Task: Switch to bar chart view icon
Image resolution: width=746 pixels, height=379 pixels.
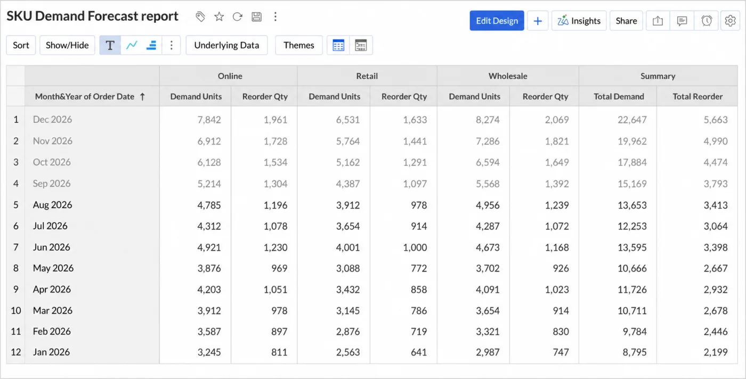Action: 151,45
